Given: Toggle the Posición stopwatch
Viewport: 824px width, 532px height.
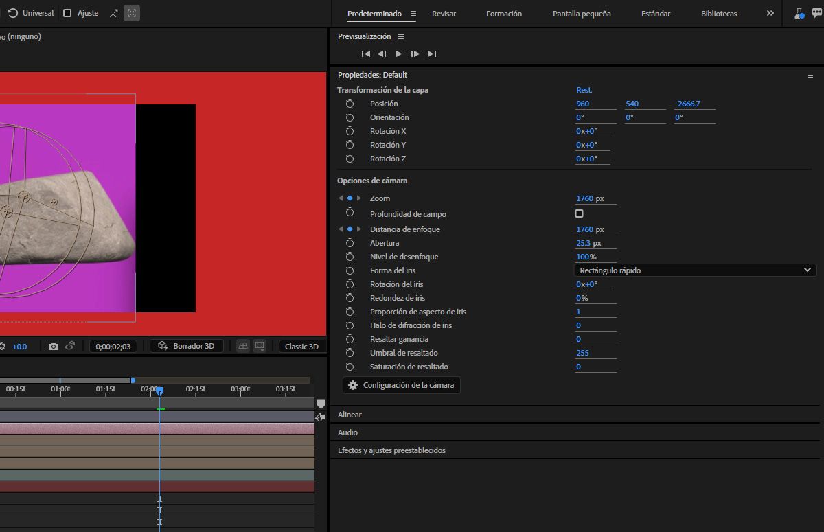Looking at the screenshot, I should tap(350, 104).
